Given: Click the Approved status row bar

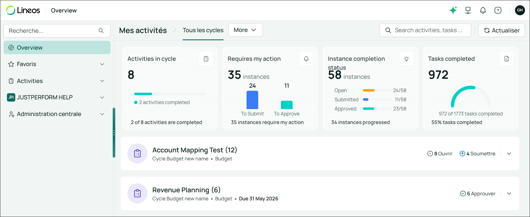Looking at the screenshot, I should click(377, 108).
